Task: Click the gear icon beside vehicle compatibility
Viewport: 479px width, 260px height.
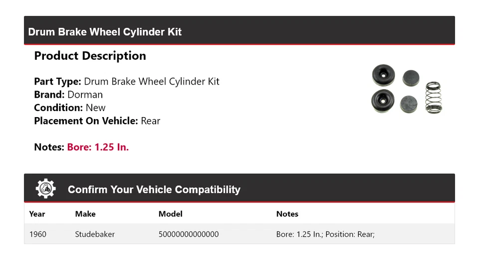Action: 45,189
